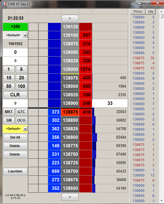Viewport: 164px width, 204px height.
Task: Click the application icon in title bar
Action: coord(5,4)
